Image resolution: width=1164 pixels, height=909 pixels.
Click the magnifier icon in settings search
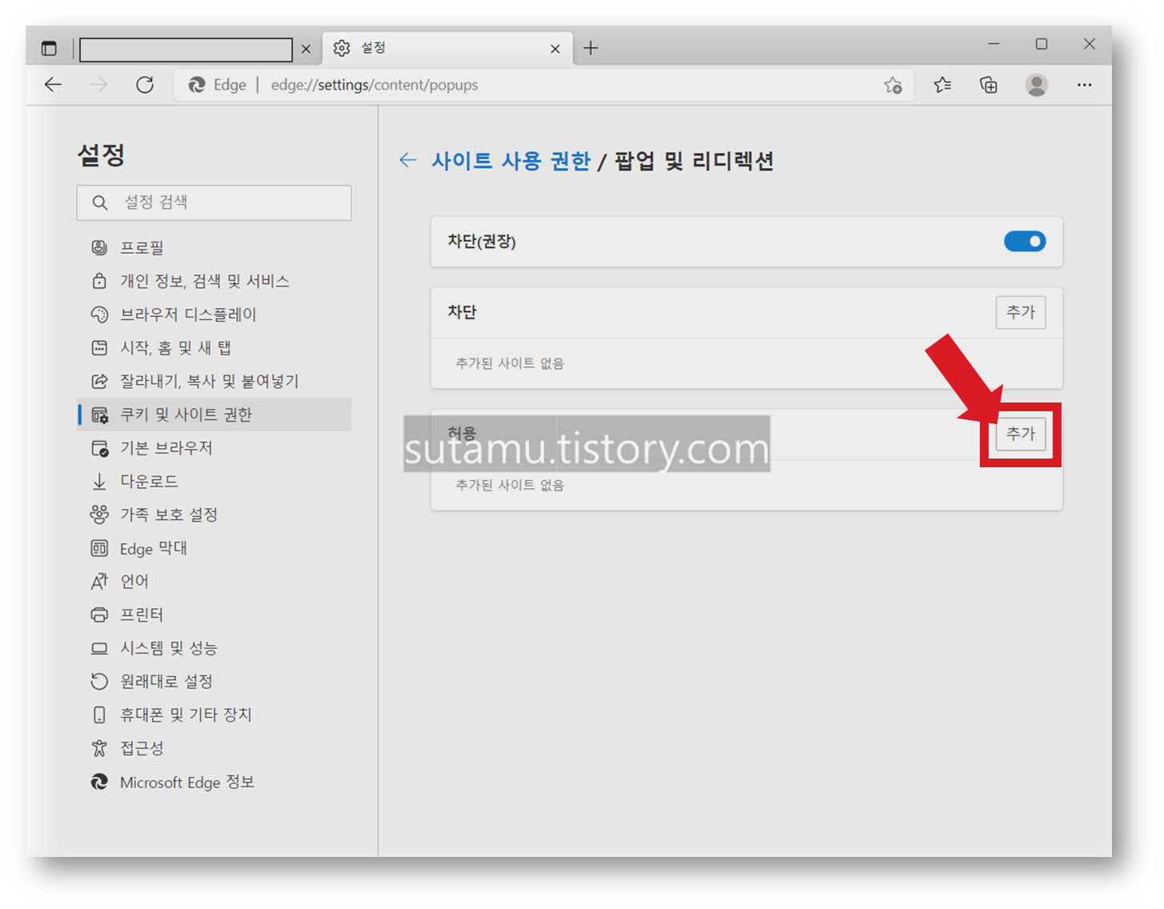click(x=99, y=202)
